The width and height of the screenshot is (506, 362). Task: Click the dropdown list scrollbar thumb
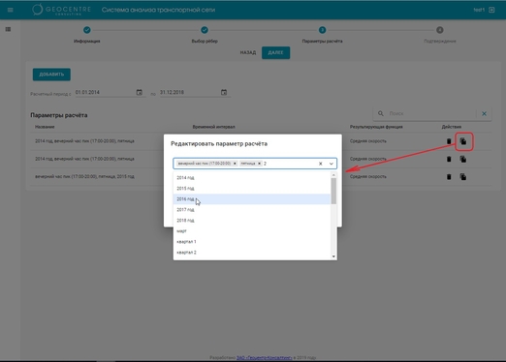[333, 191]
